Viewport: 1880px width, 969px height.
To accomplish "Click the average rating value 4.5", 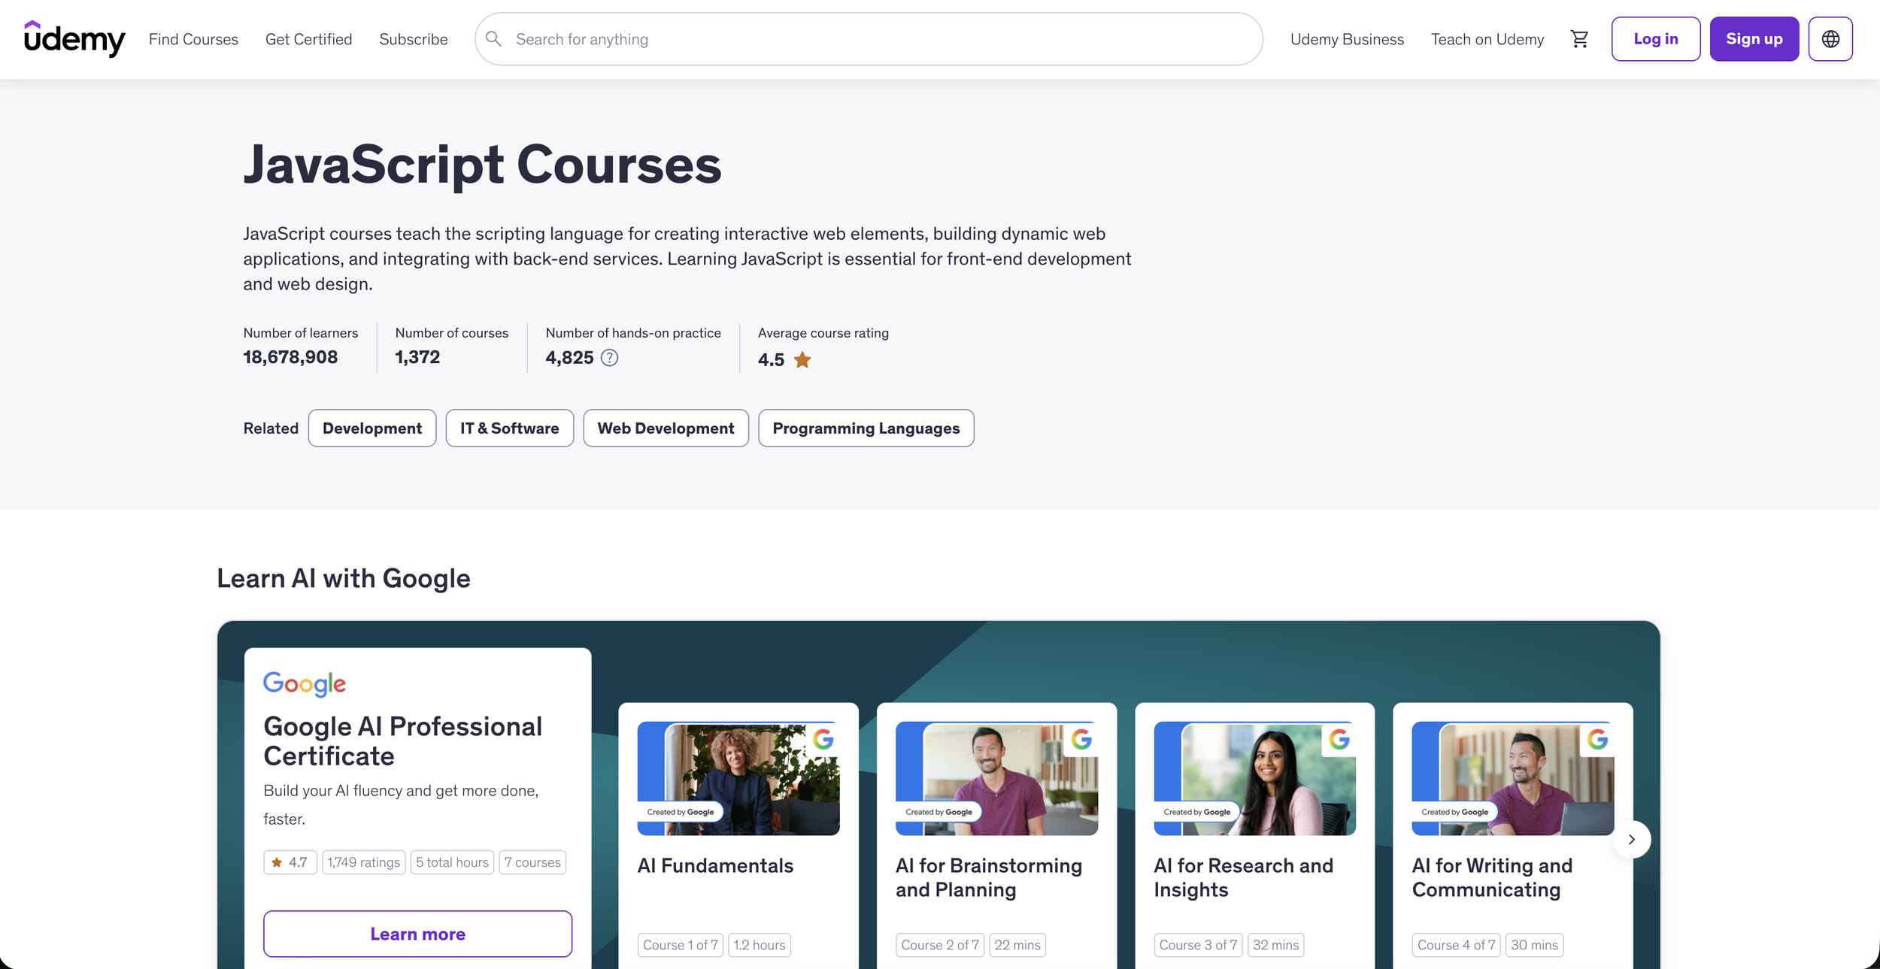I will click(771, 360).
